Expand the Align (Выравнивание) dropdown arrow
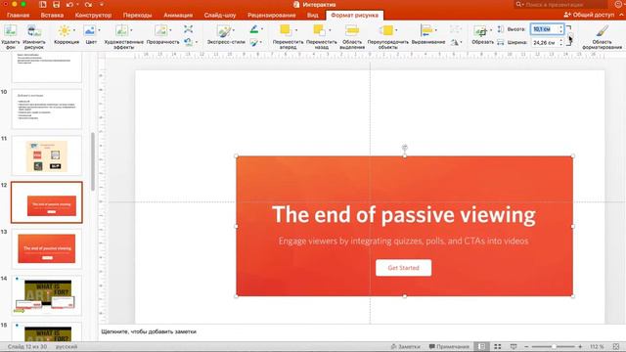This screenshot has width=626, height=352. pyautogui.click(x=436, y=30)
